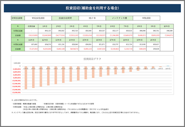Select the 初期投資額 label cell
Image resolution: width=185 pixels, height=127 pixels.
(x=18, y=18)
